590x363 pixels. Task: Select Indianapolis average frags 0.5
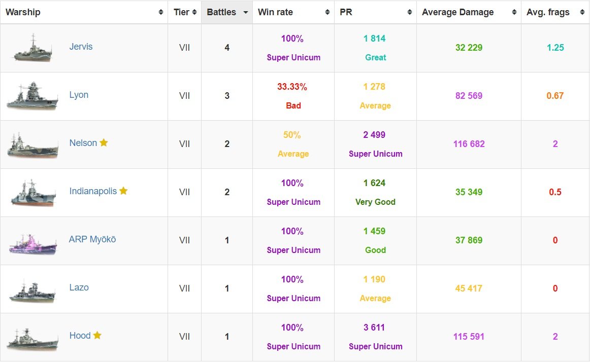555,192
